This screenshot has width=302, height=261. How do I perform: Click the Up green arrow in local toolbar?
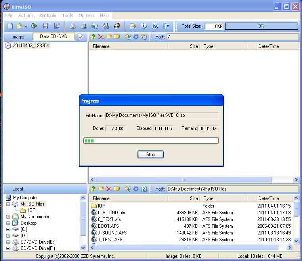93,189
